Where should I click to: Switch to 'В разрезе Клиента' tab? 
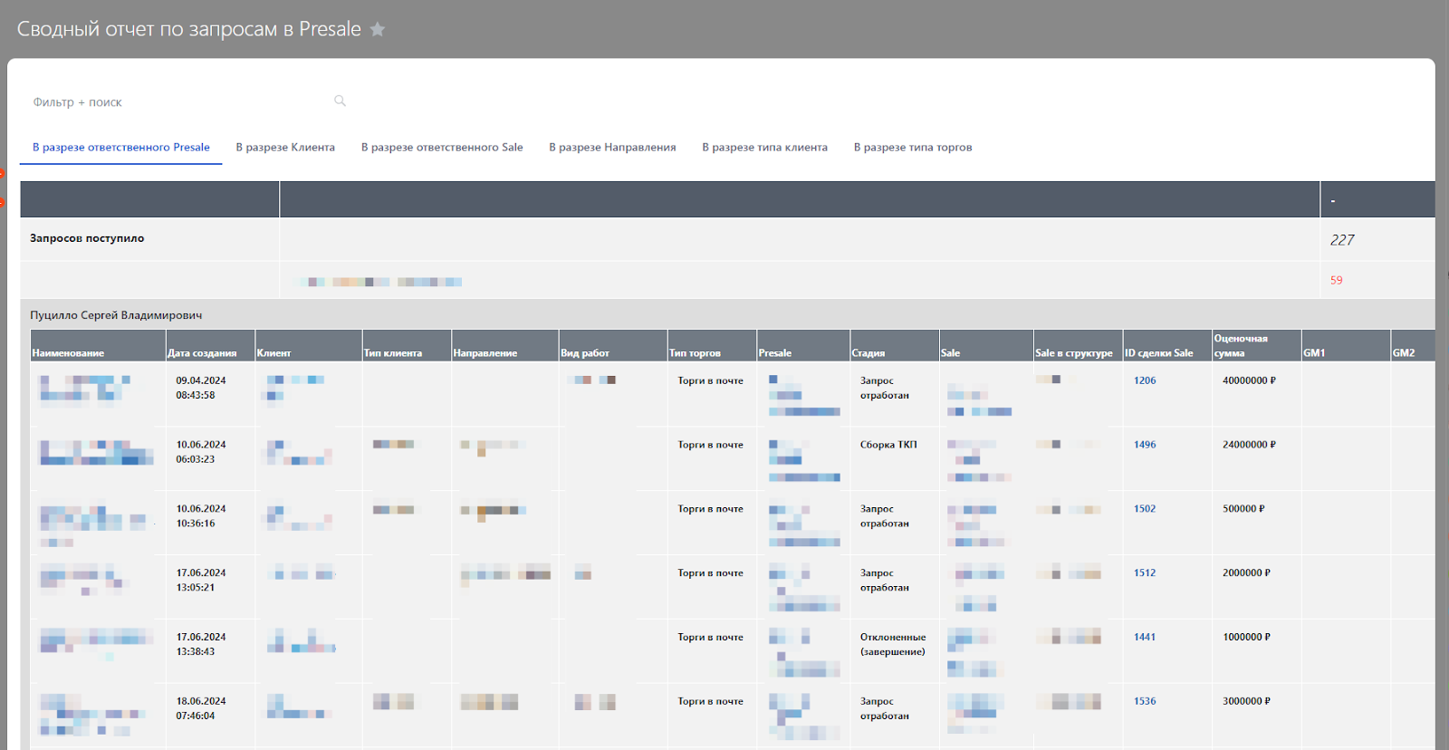(x=285, y=148)
